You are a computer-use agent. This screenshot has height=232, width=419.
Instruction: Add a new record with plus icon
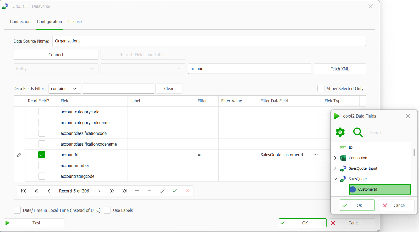[x=137, y=191]
